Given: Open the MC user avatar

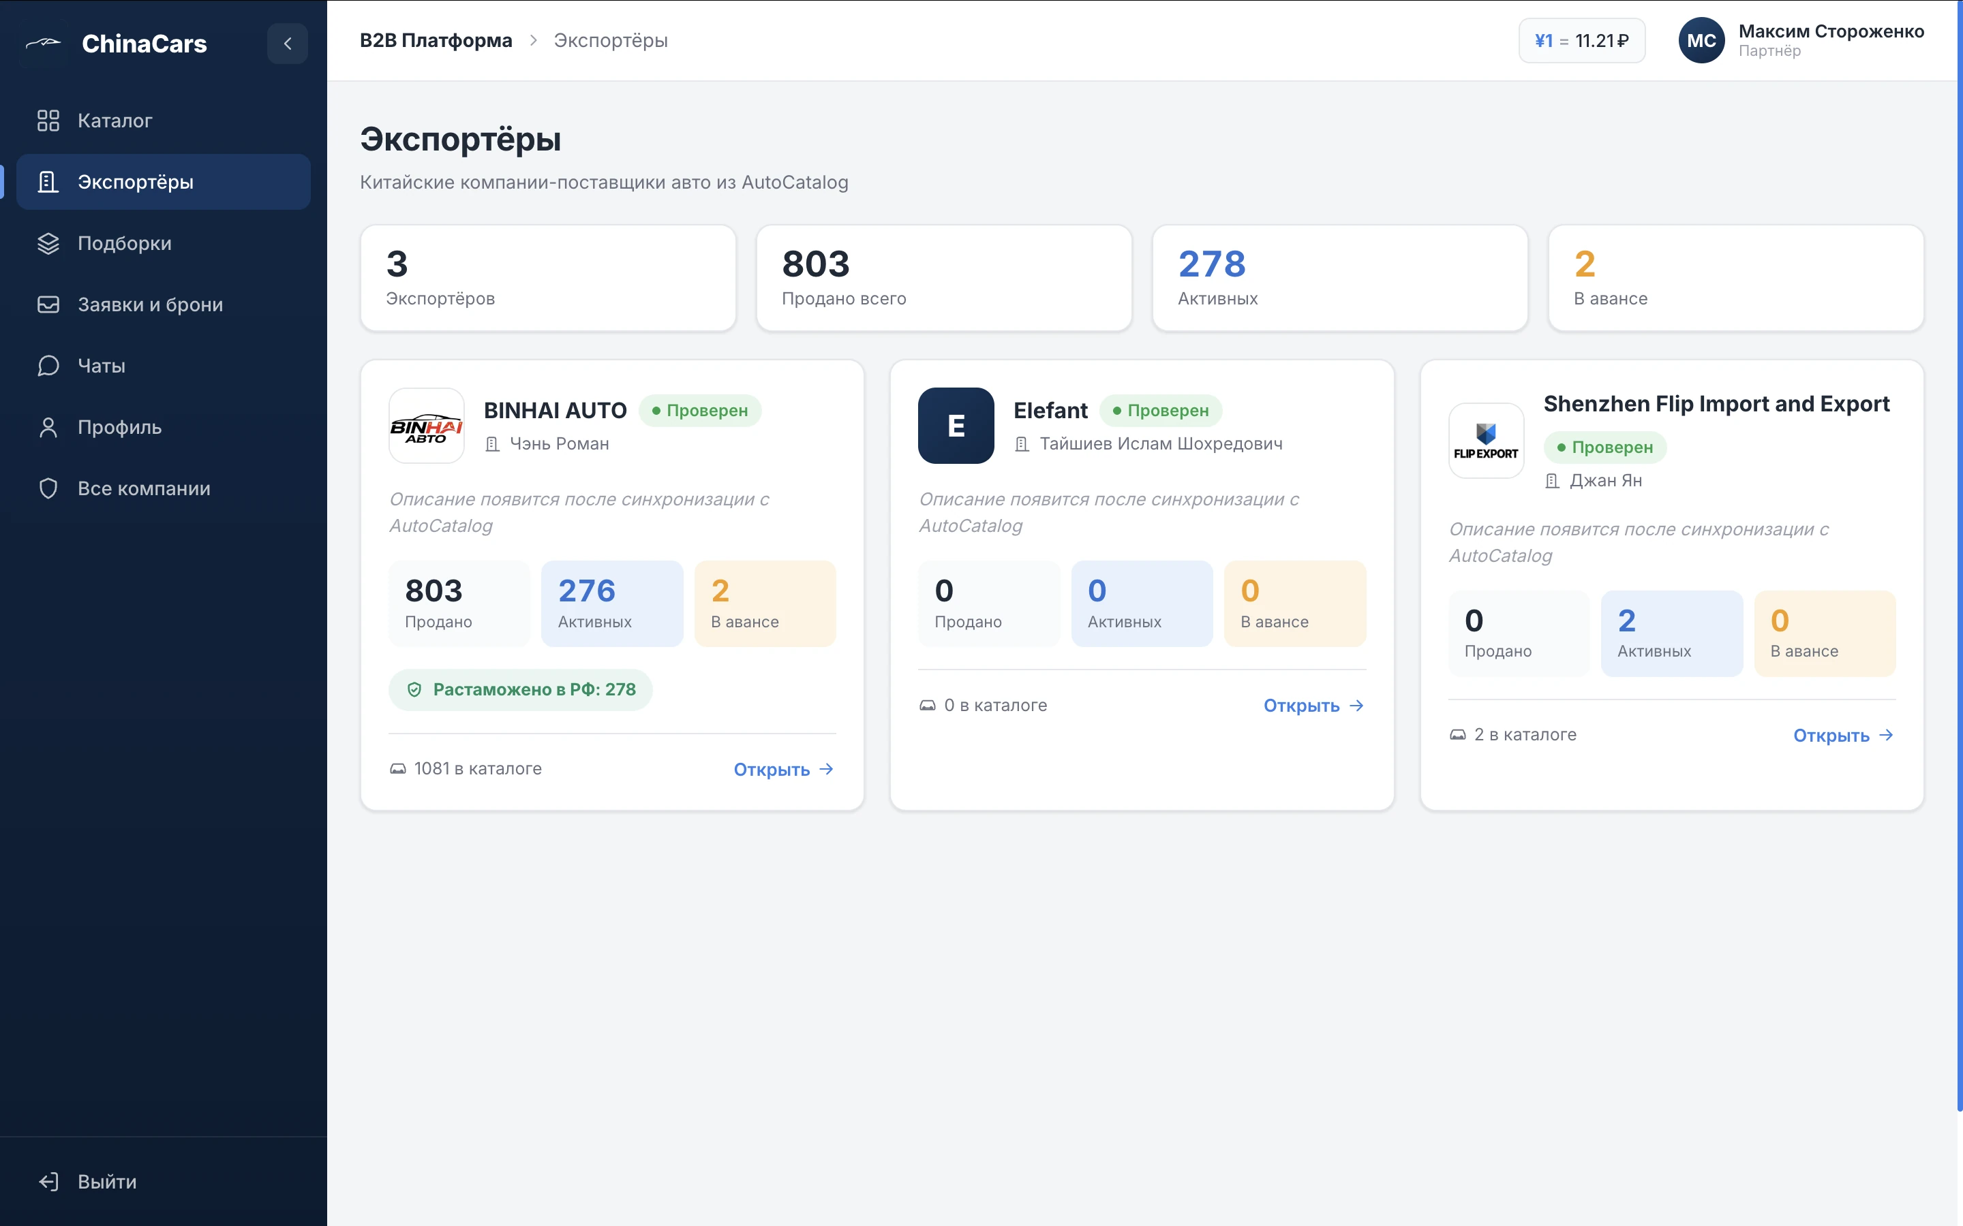Looking at the screenshot, I should click(1701, 41).
